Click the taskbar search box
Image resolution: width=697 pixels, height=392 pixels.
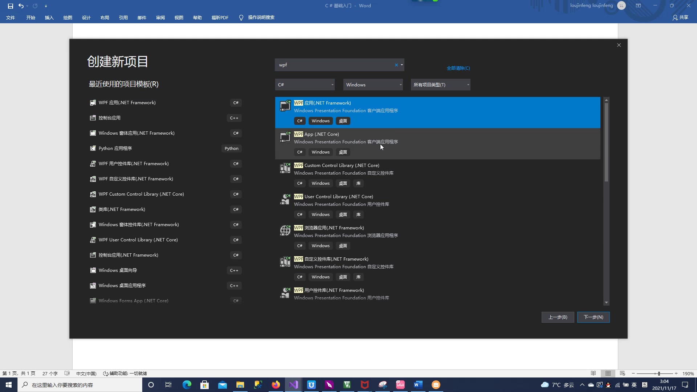[x=80, y=385]
